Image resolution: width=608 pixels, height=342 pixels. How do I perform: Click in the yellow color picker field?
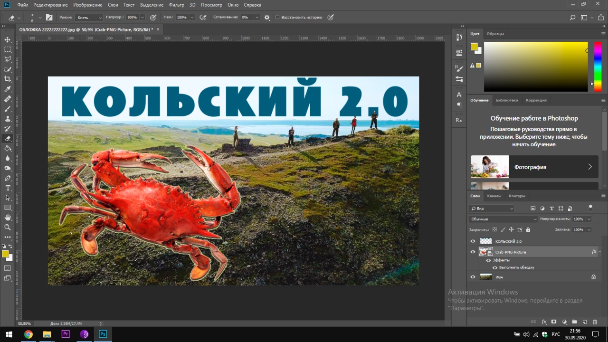(536, 66)
